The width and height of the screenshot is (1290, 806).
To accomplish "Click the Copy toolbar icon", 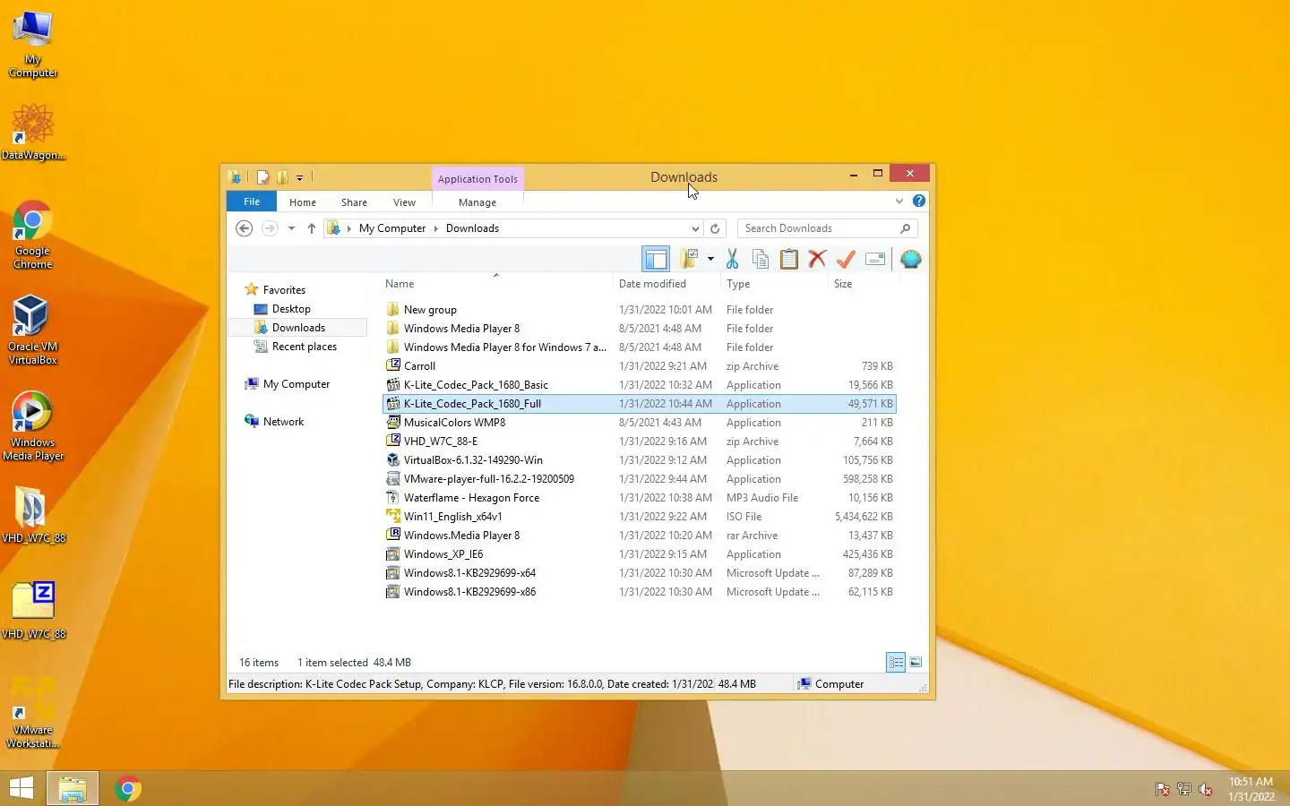I will [761, 260].
